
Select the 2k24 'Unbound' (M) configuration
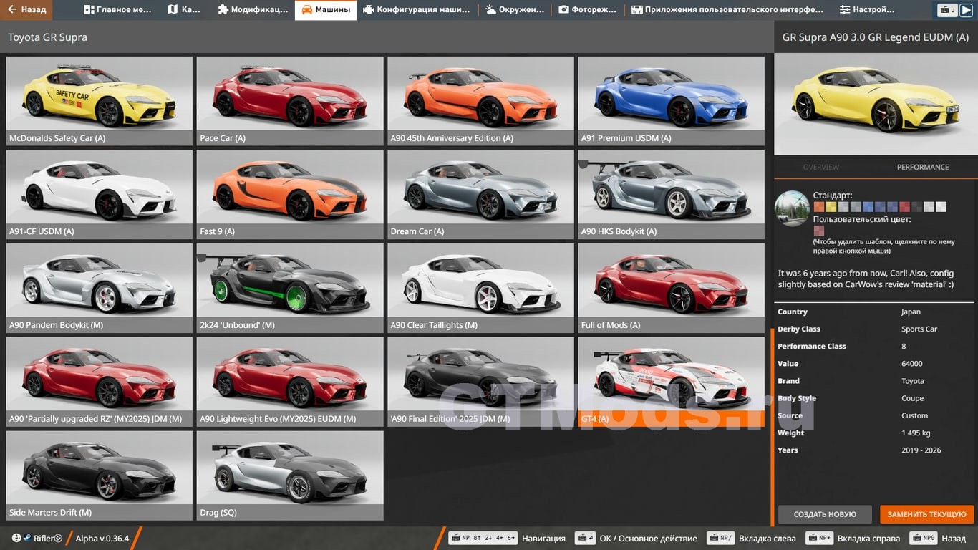290,289
